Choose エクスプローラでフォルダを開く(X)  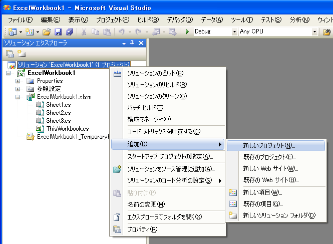click(x=168, y=217)
